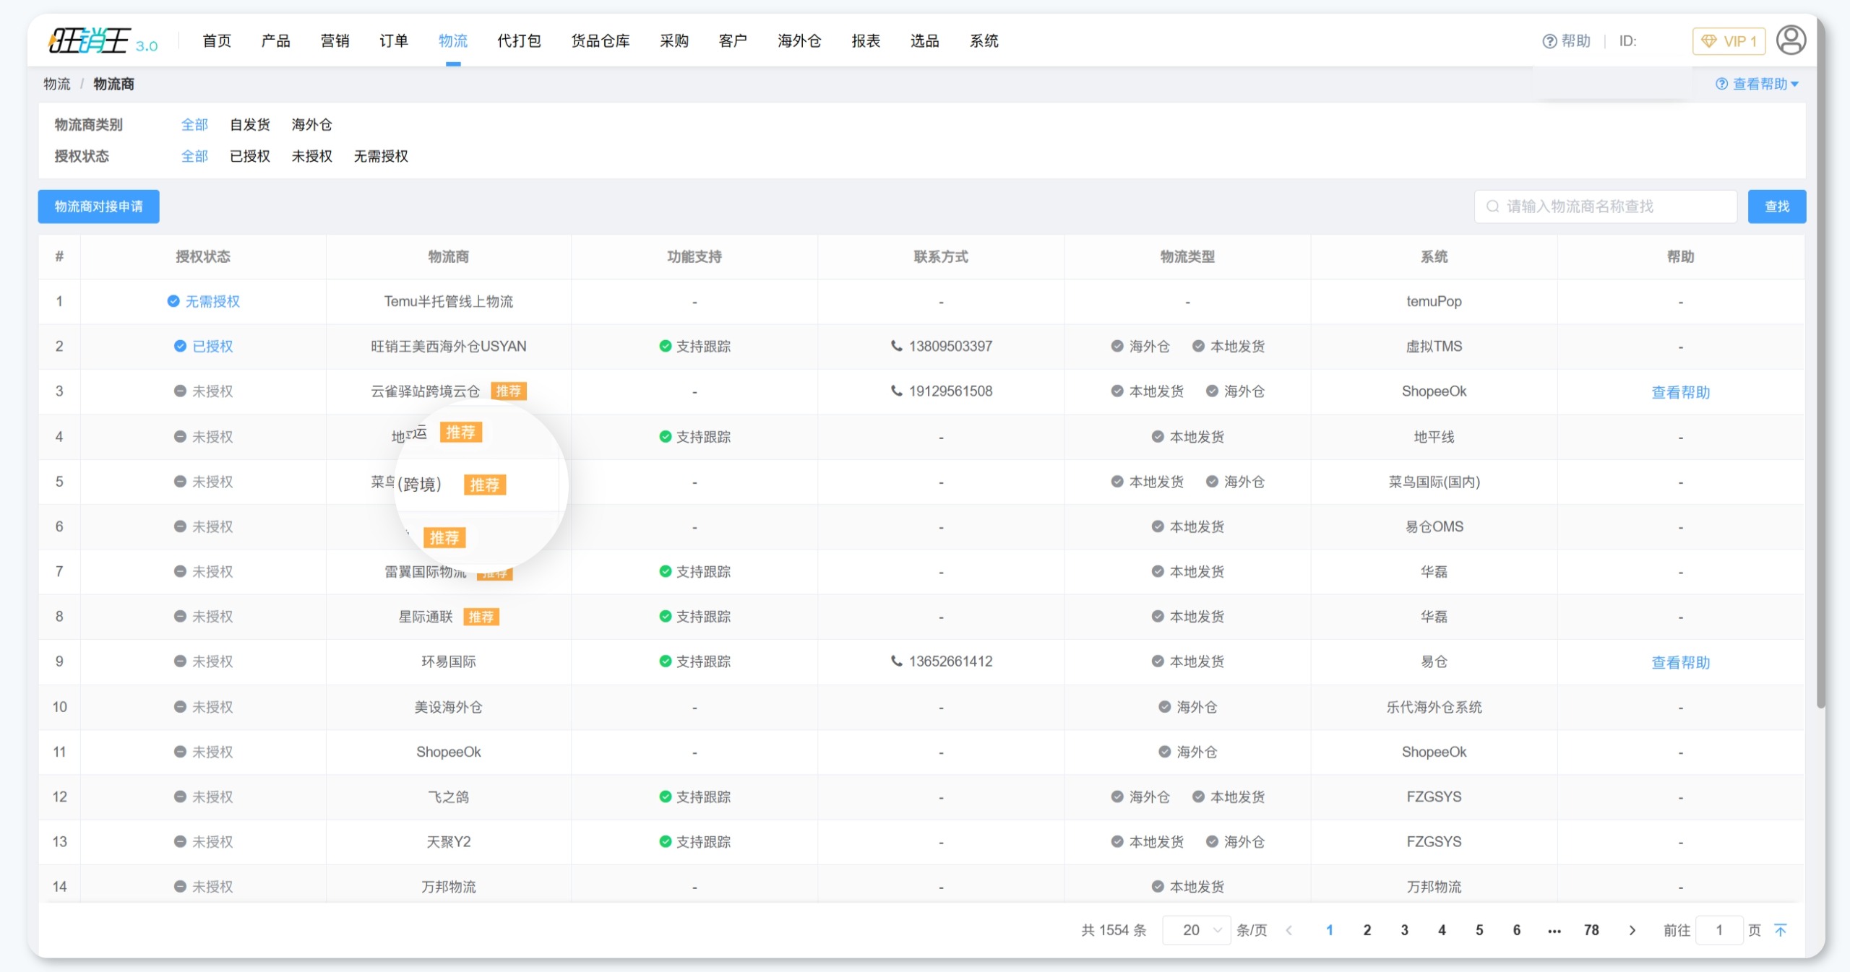Click 物流商对接申请 button

point(98,207)
